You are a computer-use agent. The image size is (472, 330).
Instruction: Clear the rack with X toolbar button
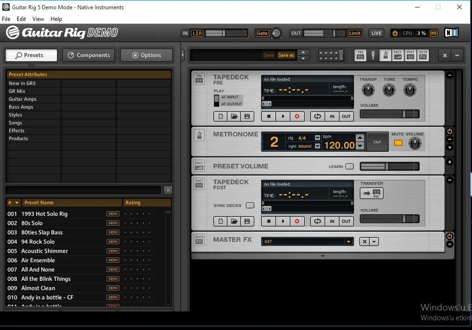(445, 55)
